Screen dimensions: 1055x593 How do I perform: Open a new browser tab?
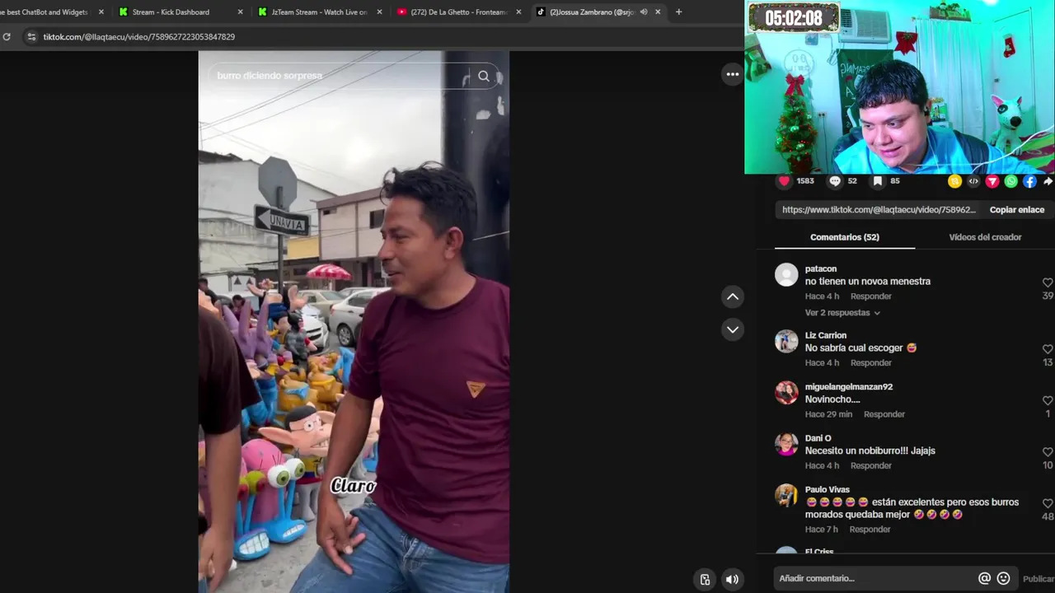678,12
